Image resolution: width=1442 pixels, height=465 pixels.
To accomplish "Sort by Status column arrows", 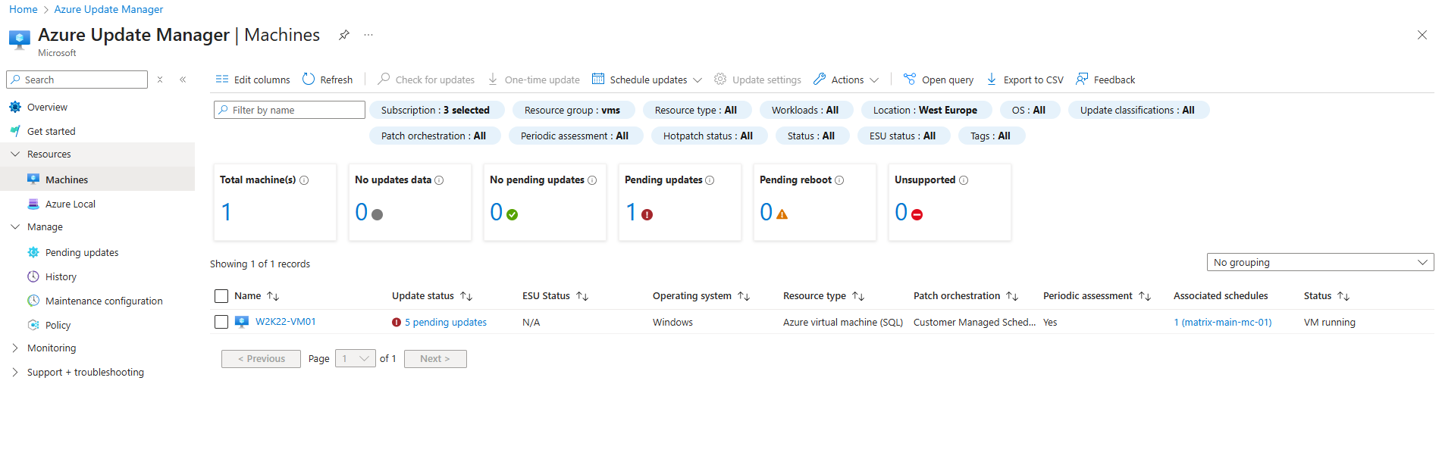I will tap(1343, 296).
